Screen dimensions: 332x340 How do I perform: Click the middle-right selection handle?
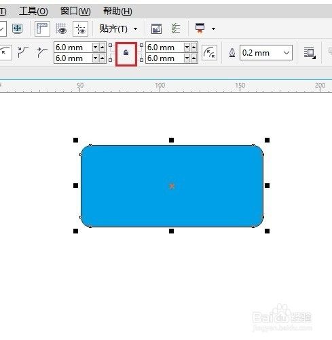267,186
